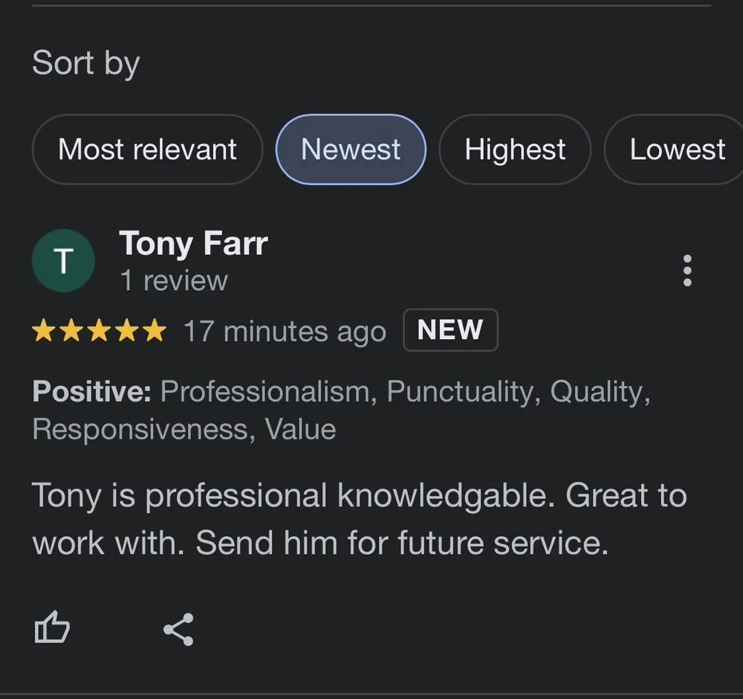Tap the 'Send him for future service' sentence

click(402, 543)
